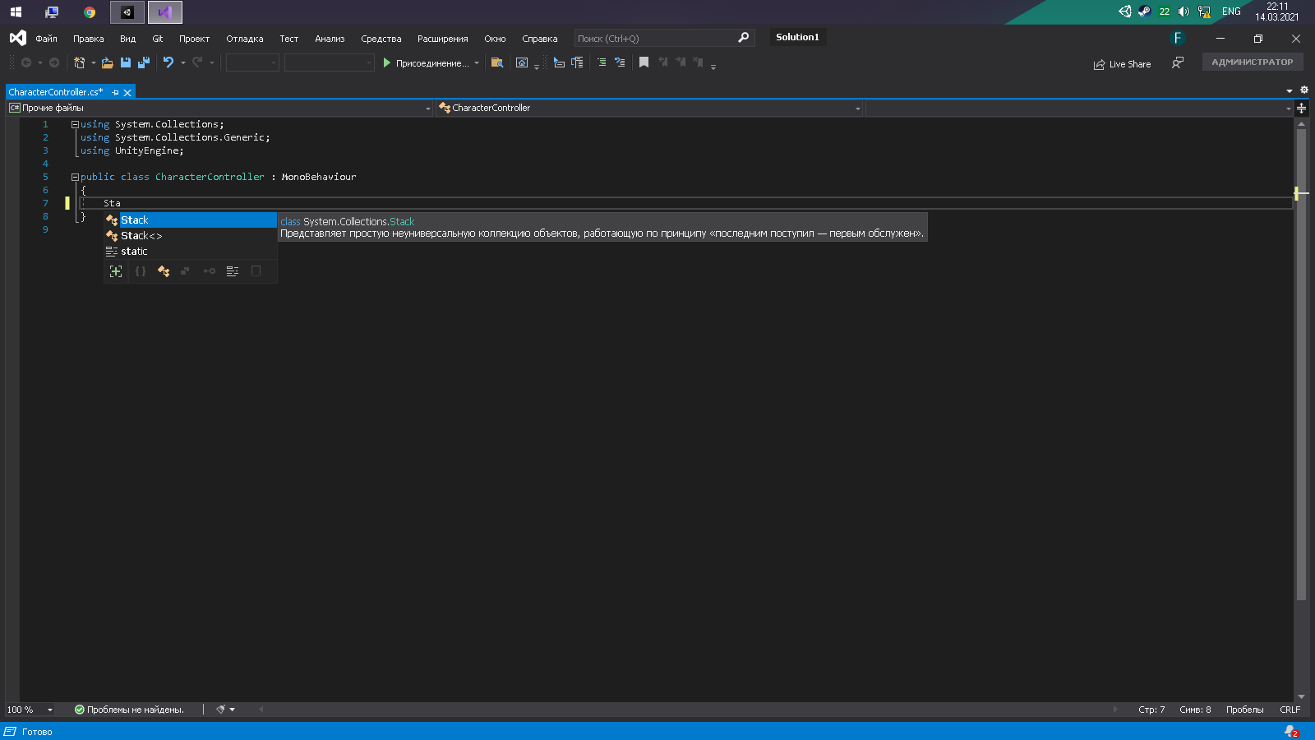Click the uncomment selected lines icon
1315x740 pixels.
tap(620, 62)
